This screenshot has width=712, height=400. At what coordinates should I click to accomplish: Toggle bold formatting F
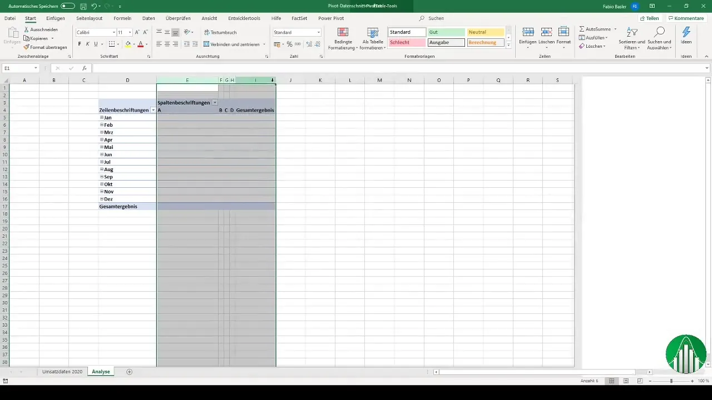80,44
